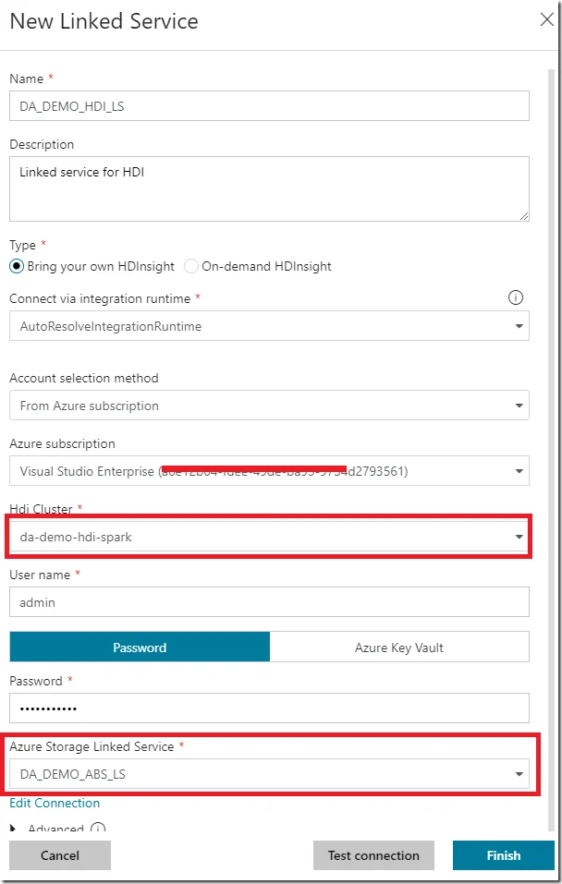The width and height of the screenshot is (562, 884).
Task: Click the Advanced info icon
Action: pyautogui.click(x=99, y=830)
